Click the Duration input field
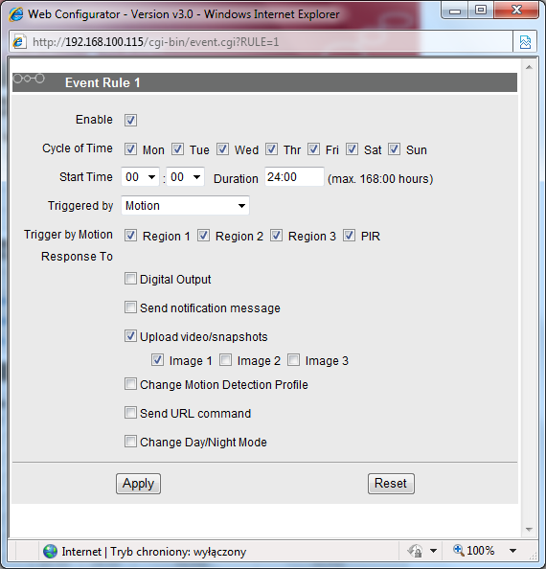The image size is (546, 569). 294,176
